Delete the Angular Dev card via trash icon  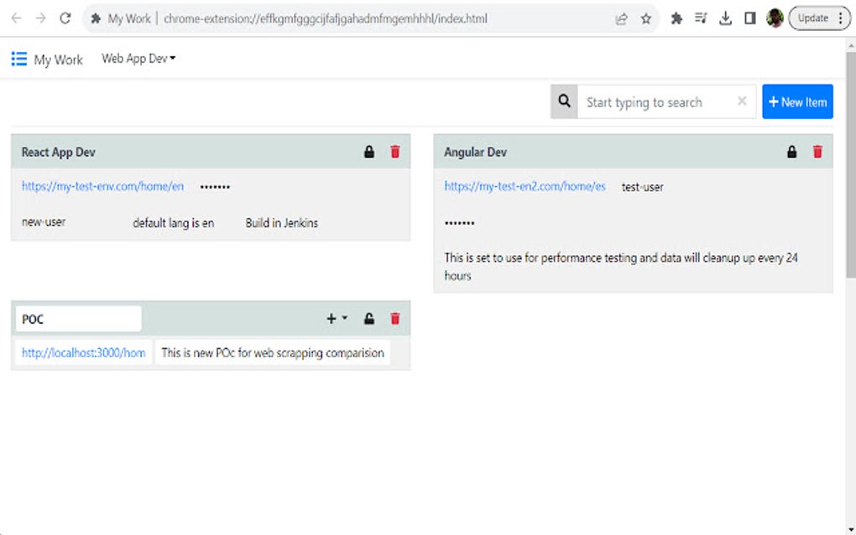pyautogui.click(x=817, y=152)
